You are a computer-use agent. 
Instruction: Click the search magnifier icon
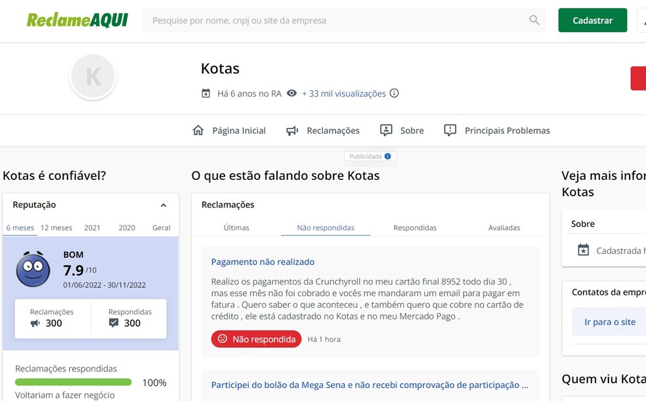(x=534, y=20)
